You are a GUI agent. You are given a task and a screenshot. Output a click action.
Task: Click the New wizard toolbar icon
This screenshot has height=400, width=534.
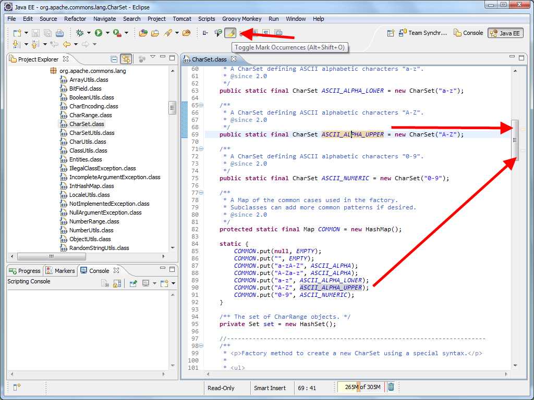pos(17,33)
